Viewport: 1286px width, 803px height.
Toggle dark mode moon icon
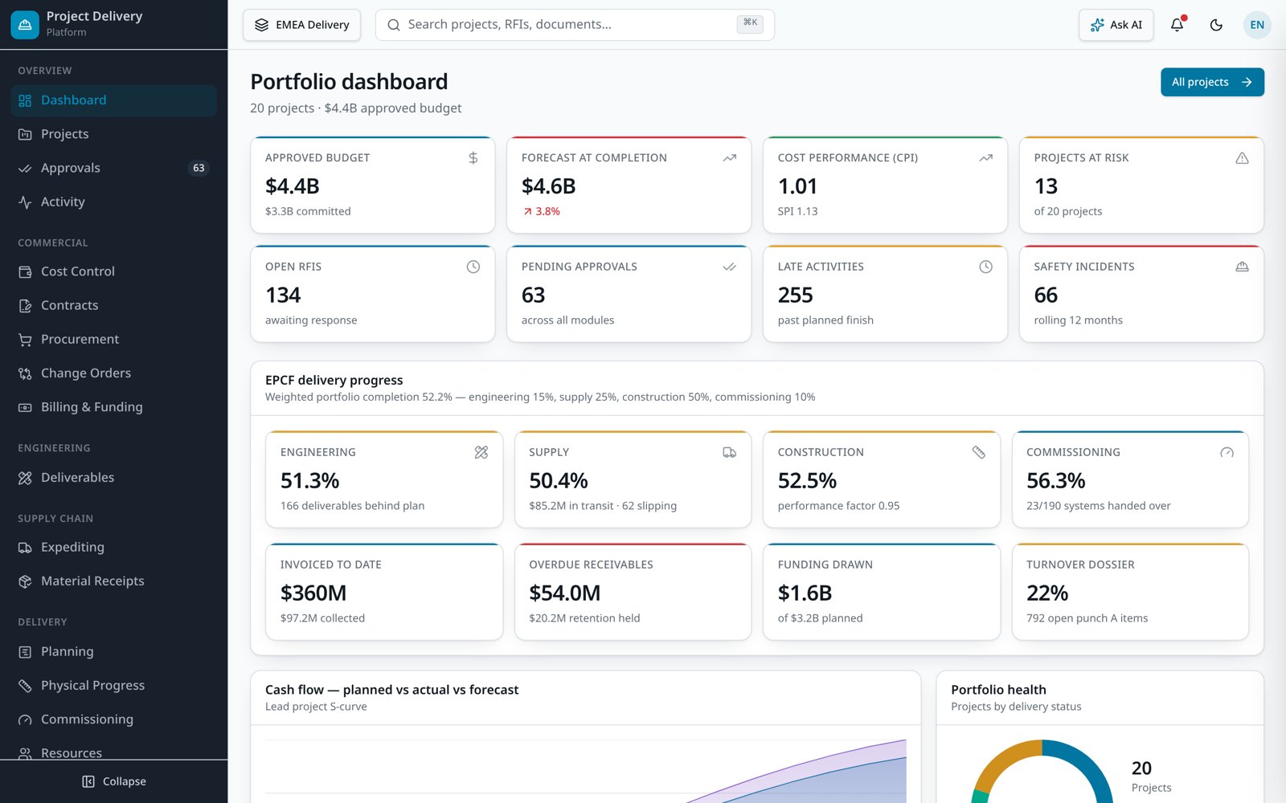(1216, 25)
